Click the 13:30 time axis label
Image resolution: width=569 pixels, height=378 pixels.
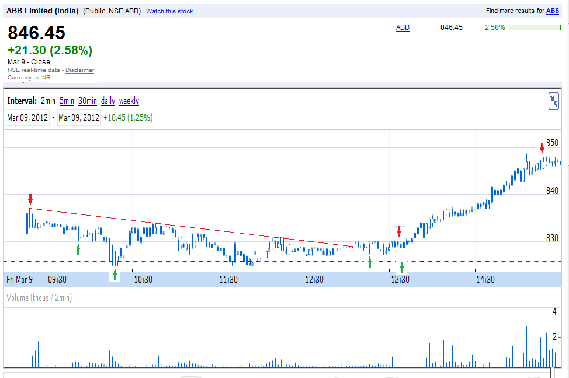(400, 279)
